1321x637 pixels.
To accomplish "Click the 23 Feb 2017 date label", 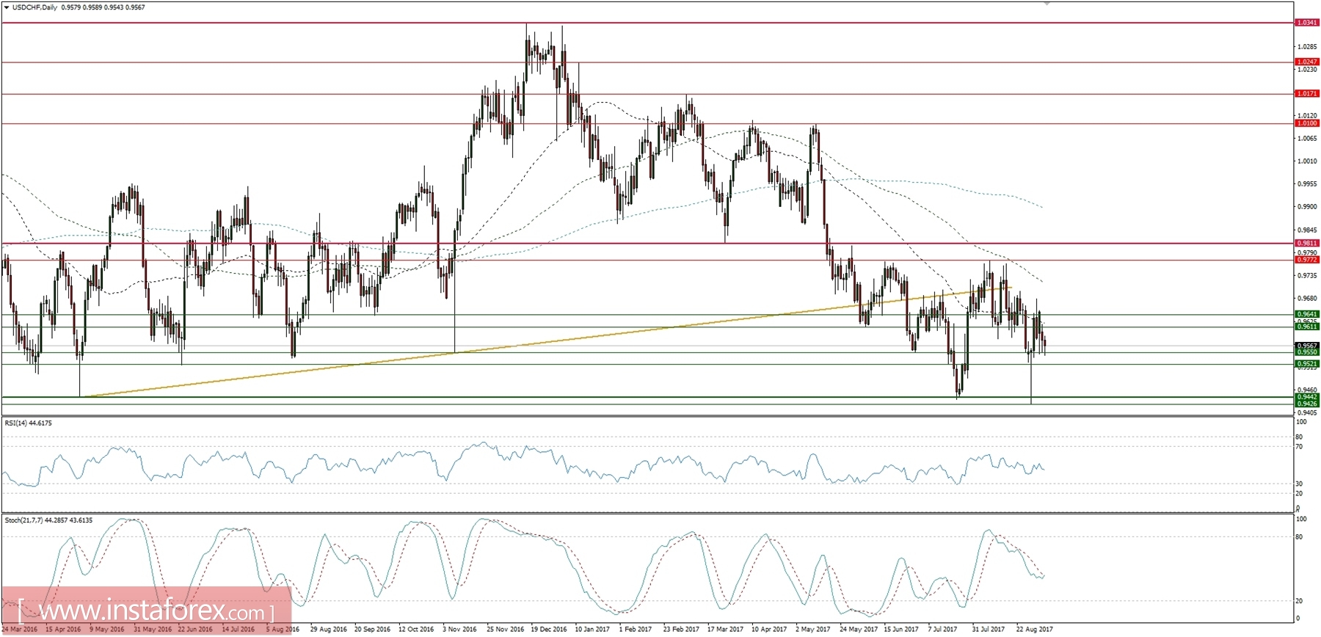I will point(681,630).
